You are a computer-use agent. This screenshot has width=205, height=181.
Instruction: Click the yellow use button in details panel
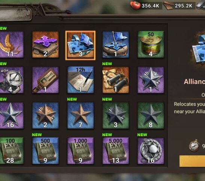coord(192,161)
